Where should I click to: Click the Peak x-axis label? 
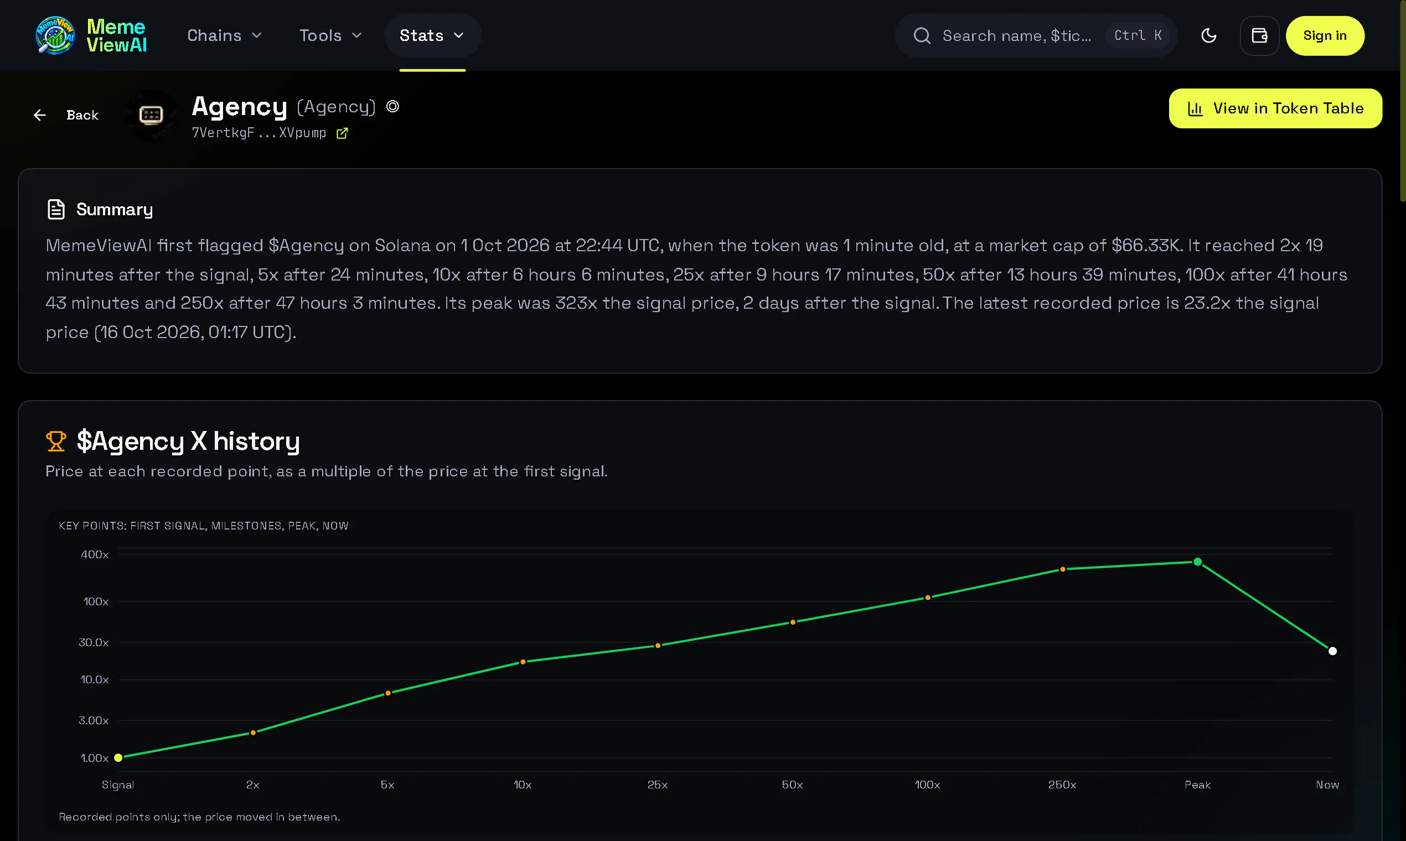click(x=1197, y=785)
